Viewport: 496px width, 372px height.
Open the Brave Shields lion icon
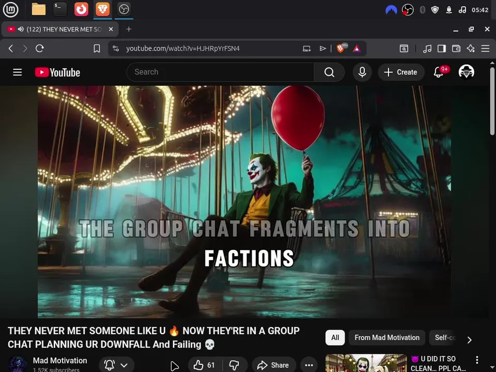pyautogui.click(x=342, y=48)
